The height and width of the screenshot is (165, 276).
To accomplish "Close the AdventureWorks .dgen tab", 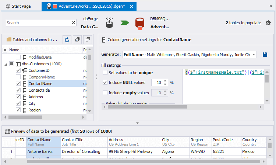I will pos(132,7).
